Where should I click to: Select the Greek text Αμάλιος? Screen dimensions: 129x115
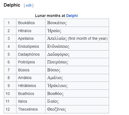click(55, 78)
